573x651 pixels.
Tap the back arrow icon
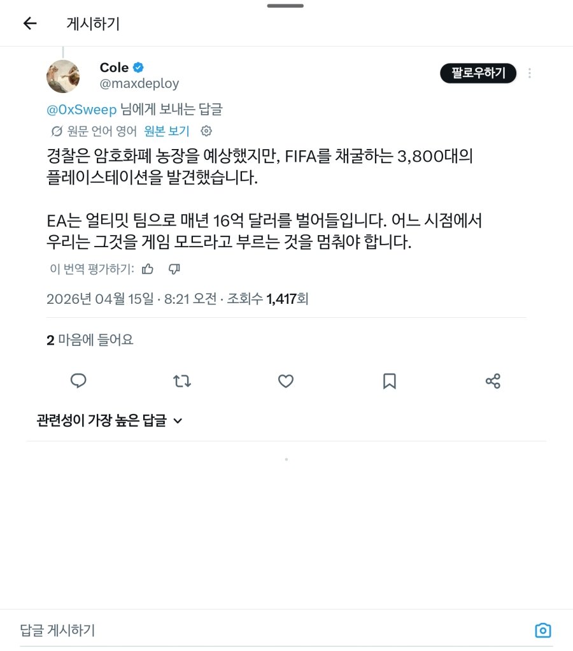[30, 23]
